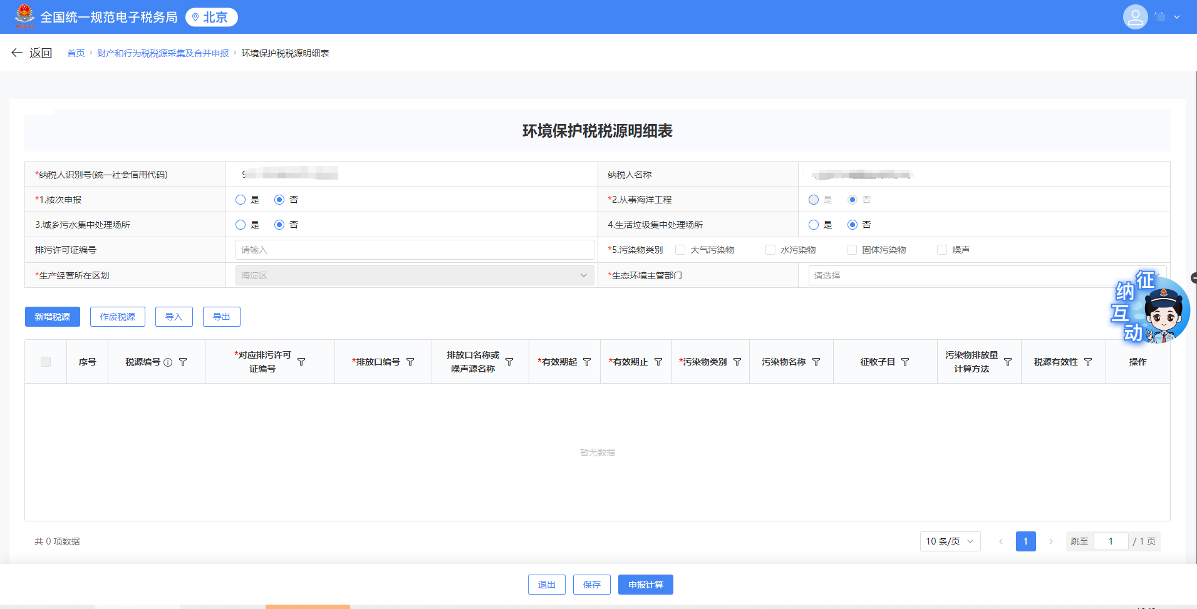Check the 噪声 pollutant checkbox
The image size is (1197, 609).
(942, 249)
